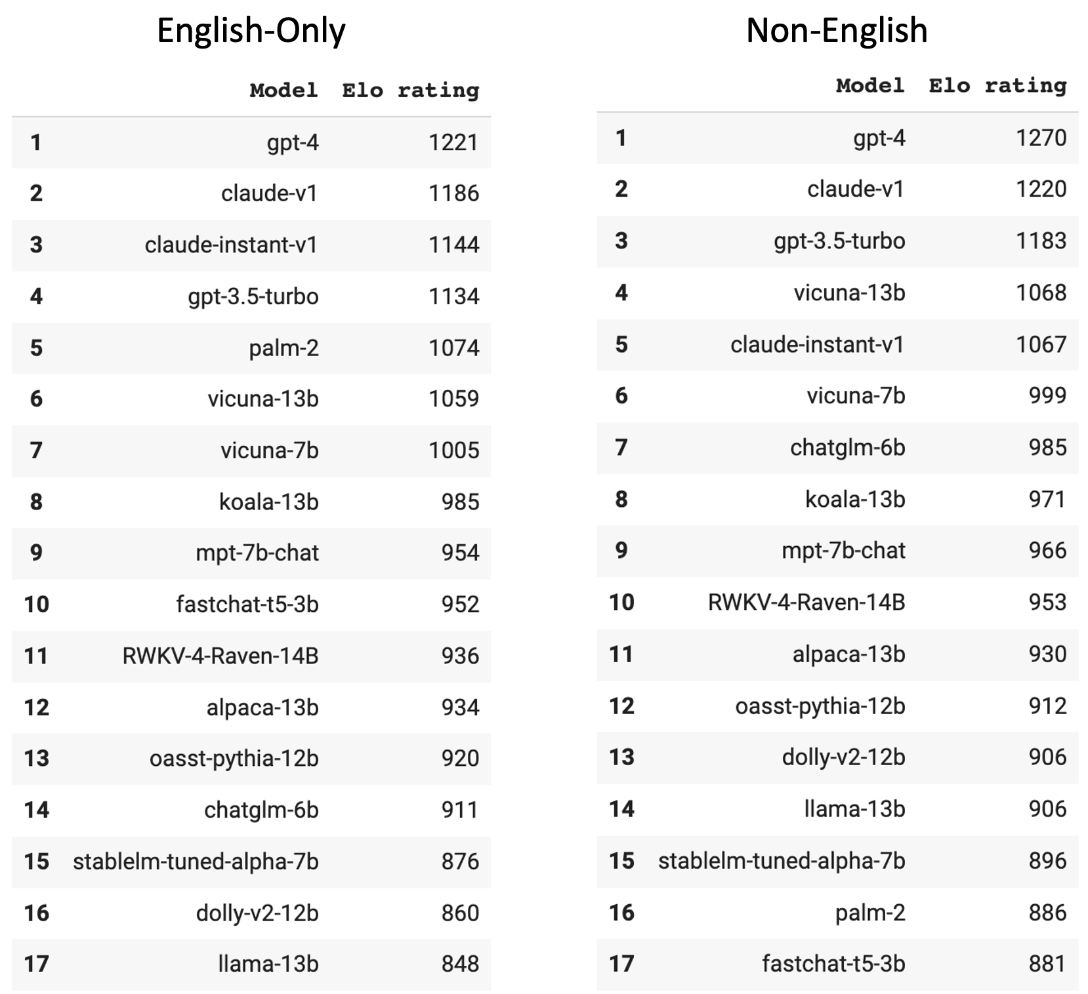Click RWKV-4-Raven-14B in Non-English table
Image resolution: width=1088 pixels, height=994 pixels.
click(x=806, y=602)
